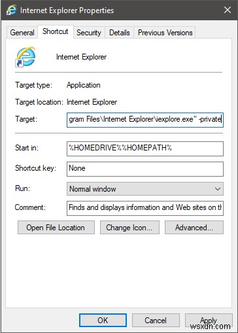Click the Internet Explorer icon in title bar

click(11, 10)
